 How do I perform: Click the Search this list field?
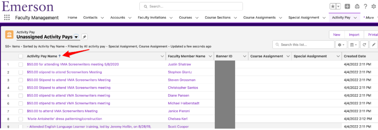(x=304, y=44)
